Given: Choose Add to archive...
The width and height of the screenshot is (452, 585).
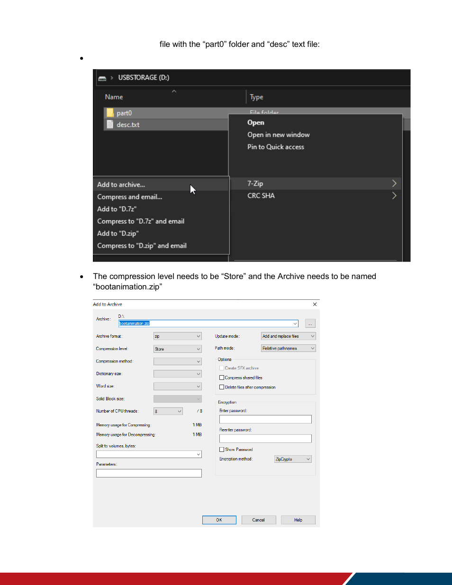Looking at the screenshot, I should click(x=161, y=185).
